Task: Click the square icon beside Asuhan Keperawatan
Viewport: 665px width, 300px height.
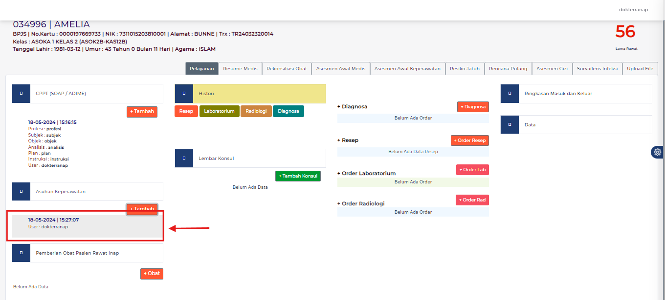Action: tap(21, 192)
